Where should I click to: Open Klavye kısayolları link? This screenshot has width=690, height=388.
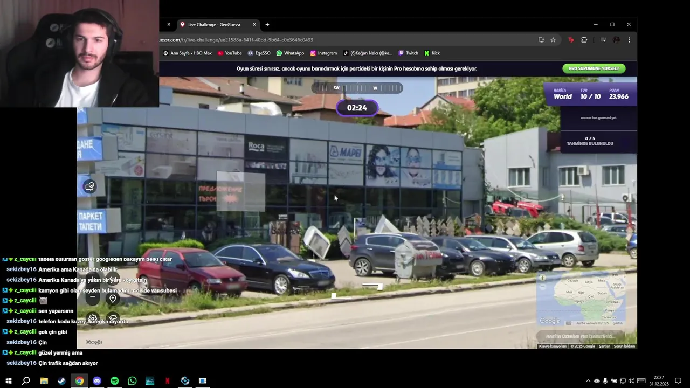coord(553,346)
